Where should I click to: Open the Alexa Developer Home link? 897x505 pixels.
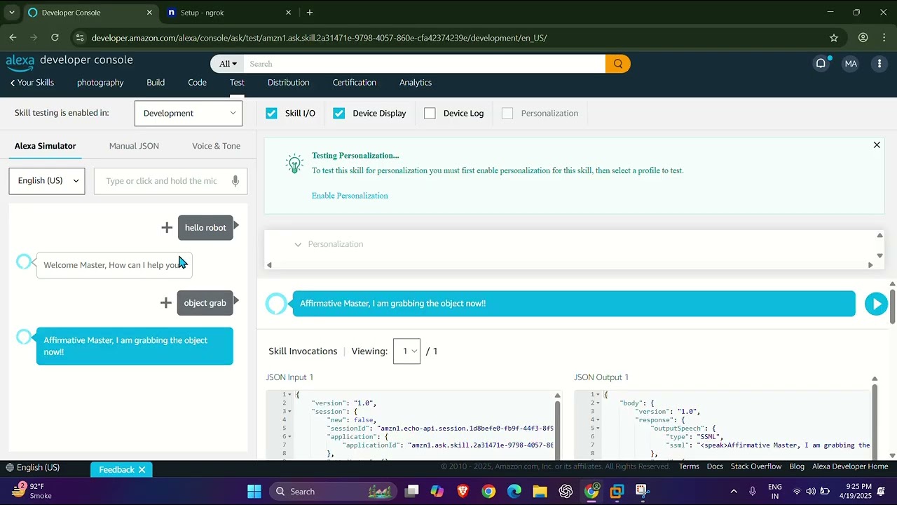point(850,466)
